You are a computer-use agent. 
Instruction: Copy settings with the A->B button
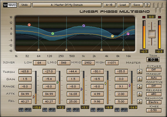(109, 5)
